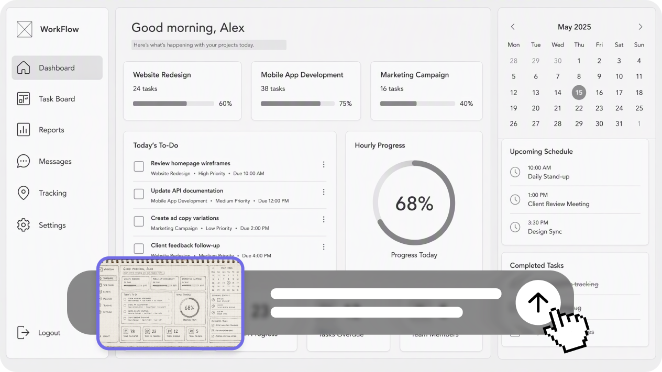This screenshot has height=372, width=662.
Task: Select May 15 on the calendar
Action: 579,93
